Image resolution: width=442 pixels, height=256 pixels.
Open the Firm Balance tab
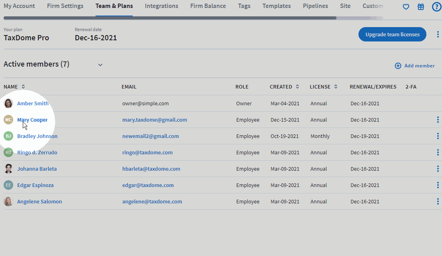coord(208,6)
